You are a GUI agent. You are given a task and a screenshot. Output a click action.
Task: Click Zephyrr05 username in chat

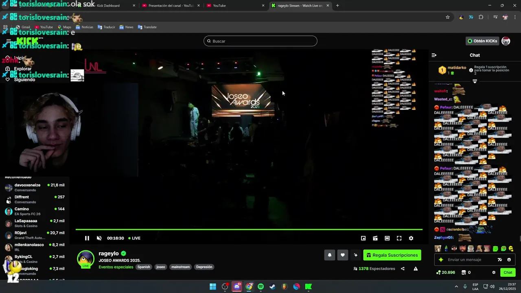444,238
